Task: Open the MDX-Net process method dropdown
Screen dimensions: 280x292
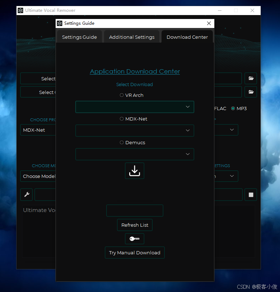Action: pyautogui.click(x=38, y=130)
